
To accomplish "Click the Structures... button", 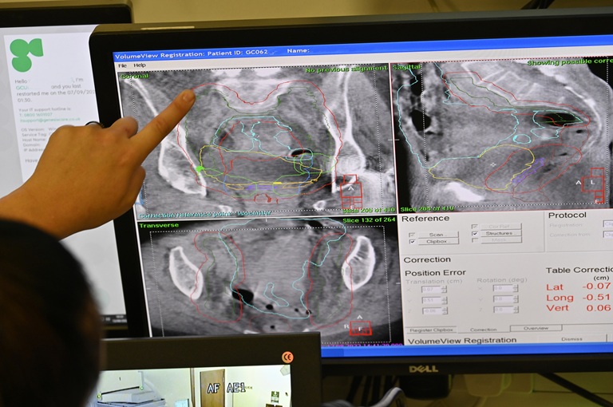I will pos(501,233).
